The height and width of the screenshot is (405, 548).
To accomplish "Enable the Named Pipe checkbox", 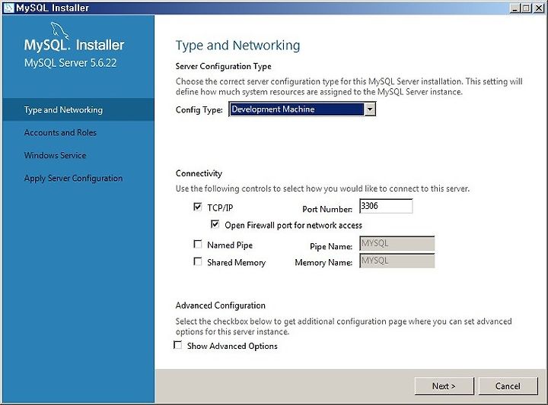I will [197, 244].
